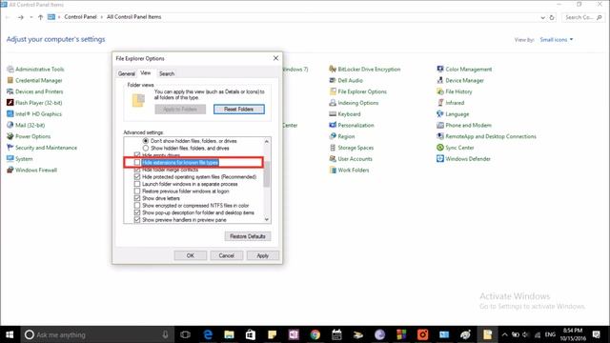Open Microsoft Edge from taskbar
This screenshot has height=343, width=610.
tap(208, 334)
